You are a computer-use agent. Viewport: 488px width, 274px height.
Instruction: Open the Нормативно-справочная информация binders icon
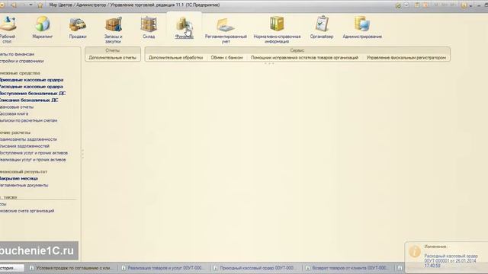[277, 24]
